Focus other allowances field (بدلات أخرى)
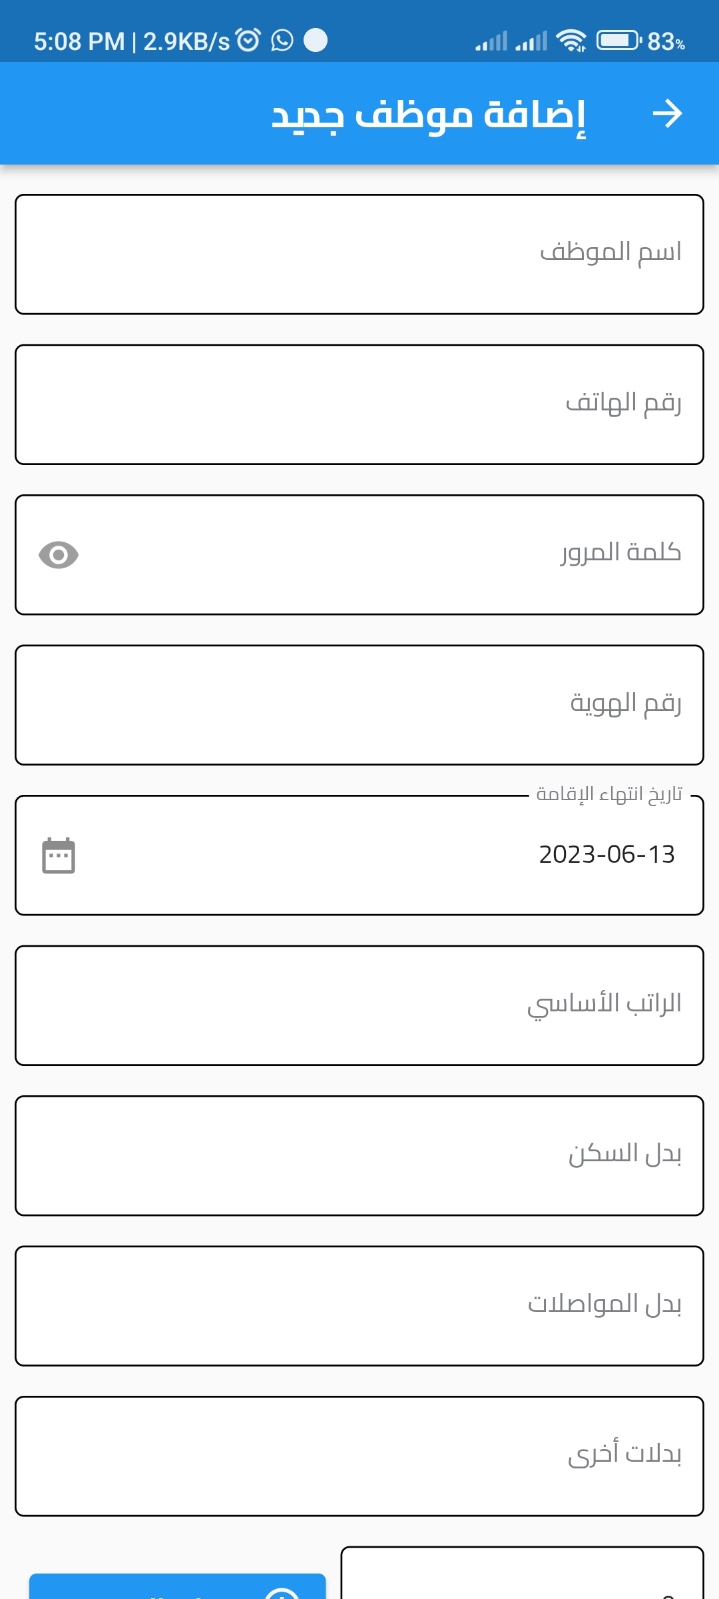The width and height of the screenshot is (719, 1599). tap(359, 1456)
